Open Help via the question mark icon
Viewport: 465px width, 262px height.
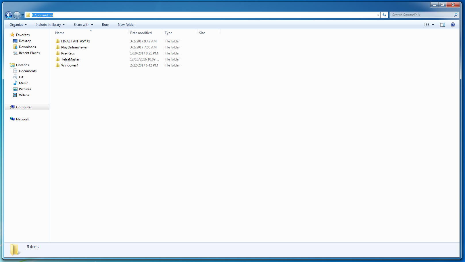[x=453, y=25]
